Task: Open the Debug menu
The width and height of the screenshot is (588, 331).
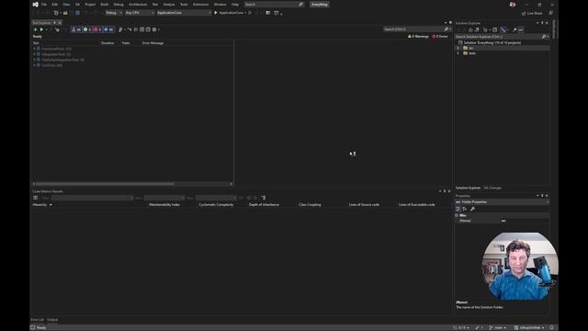Action: pyautogui.click(x=119, y=5)
